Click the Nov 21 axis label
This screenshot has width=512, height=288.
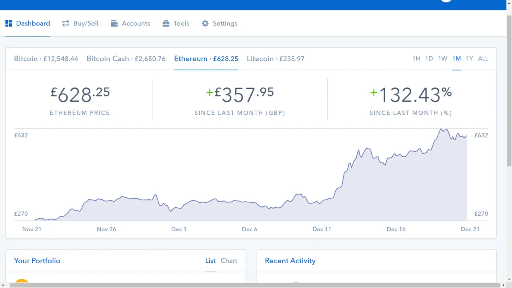pos(32,229)
